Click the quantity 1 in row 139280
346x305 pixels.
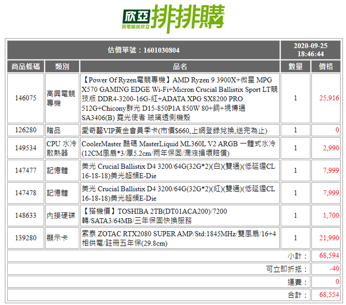tap(296, 238)
